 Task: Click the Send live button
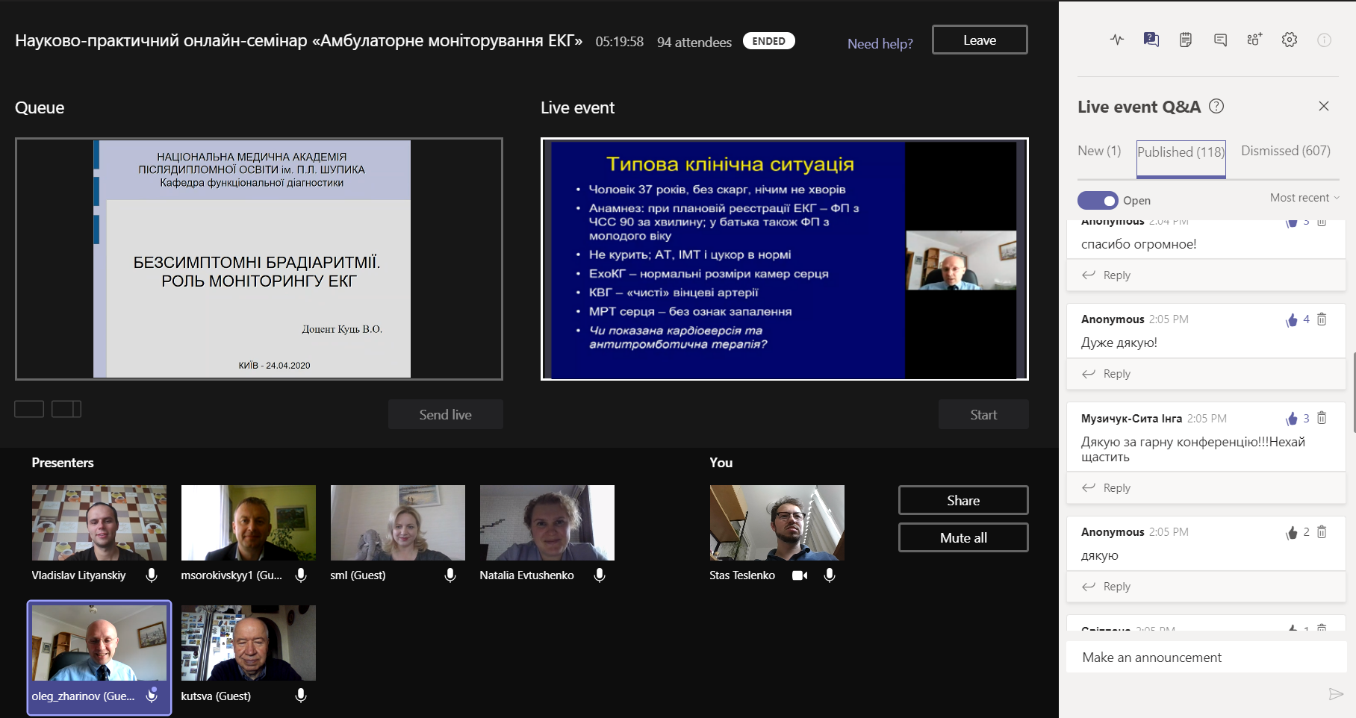coord(446,414)
